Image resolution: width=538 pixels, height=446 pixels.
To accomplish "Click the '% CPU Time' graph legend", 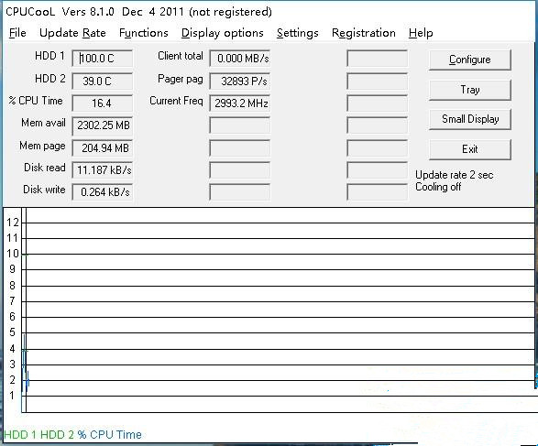I will 109,435.
